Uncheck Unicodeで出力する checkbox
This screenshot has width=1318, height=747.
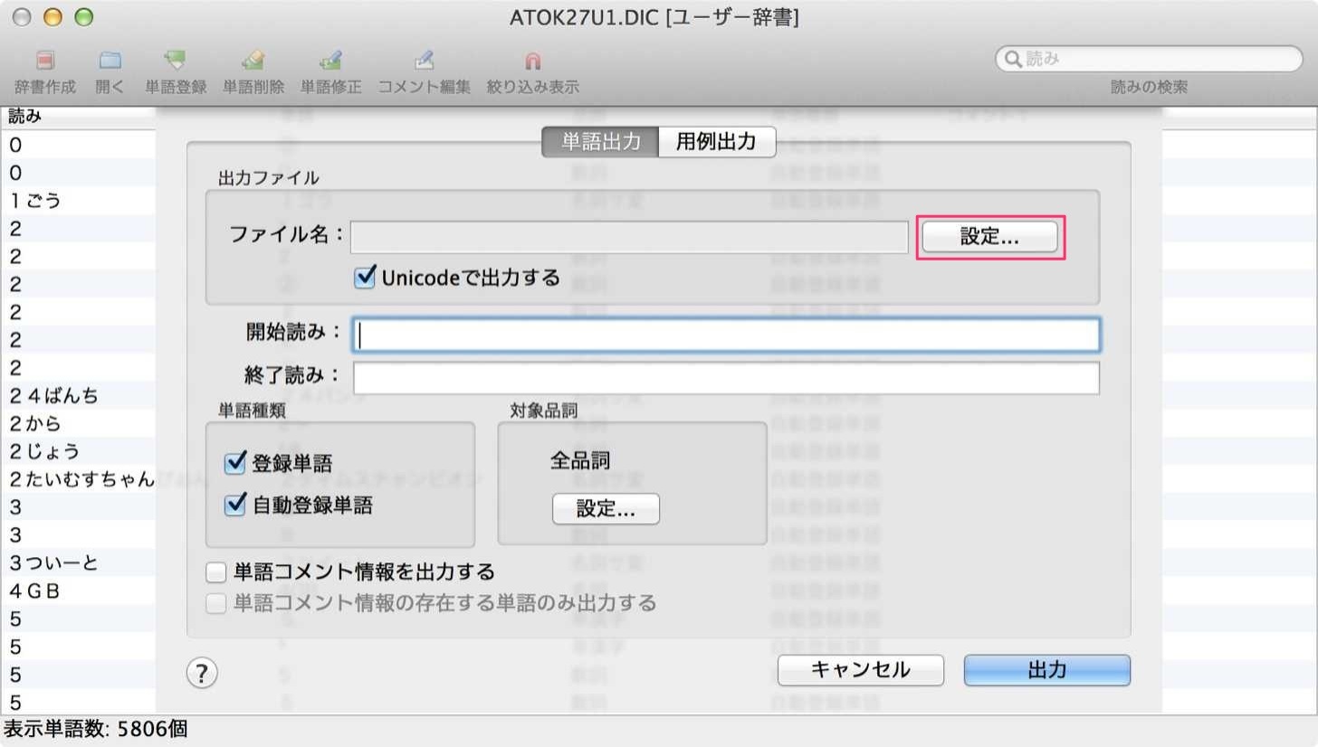[x=365, y=278]
